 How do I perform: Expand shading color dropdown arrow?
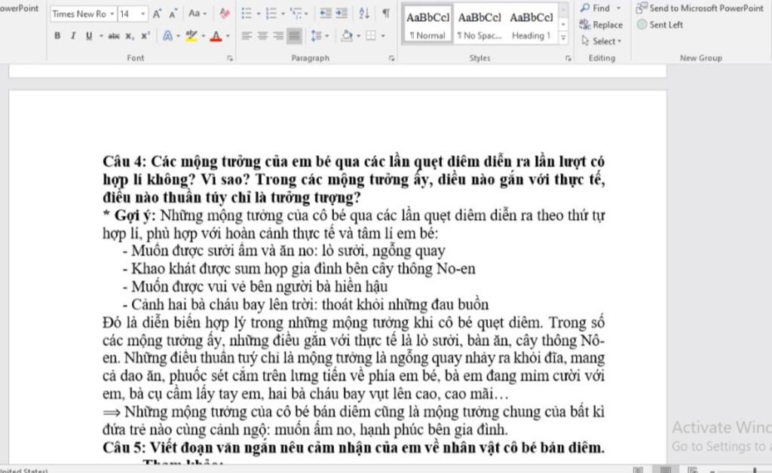(358, 36)
